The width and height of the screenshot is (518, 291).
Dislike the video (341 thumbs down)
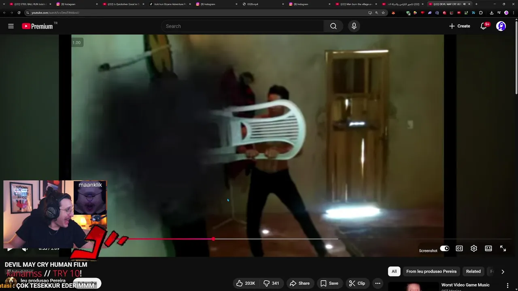(x=271, y=283)
